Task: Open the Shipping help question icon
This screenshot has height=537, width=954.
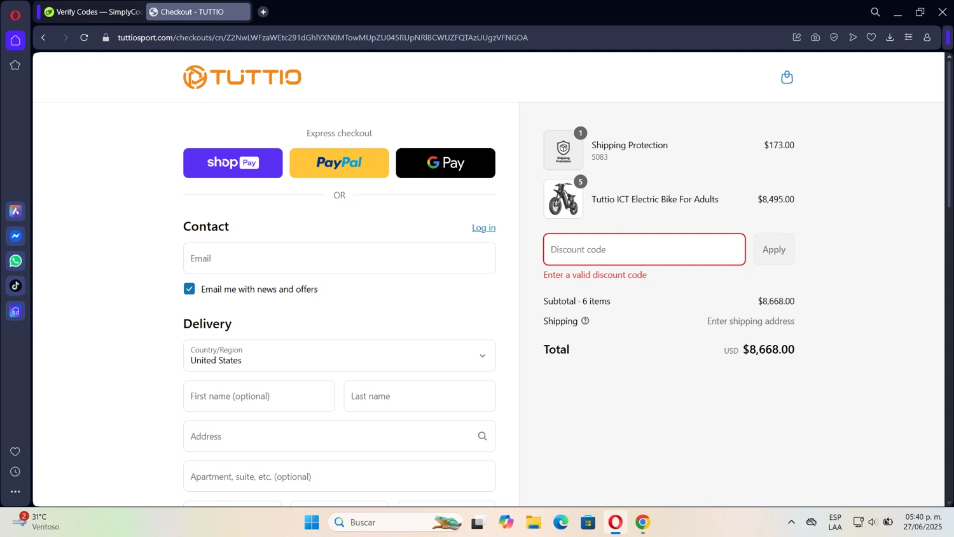Action: coord(585,321)
